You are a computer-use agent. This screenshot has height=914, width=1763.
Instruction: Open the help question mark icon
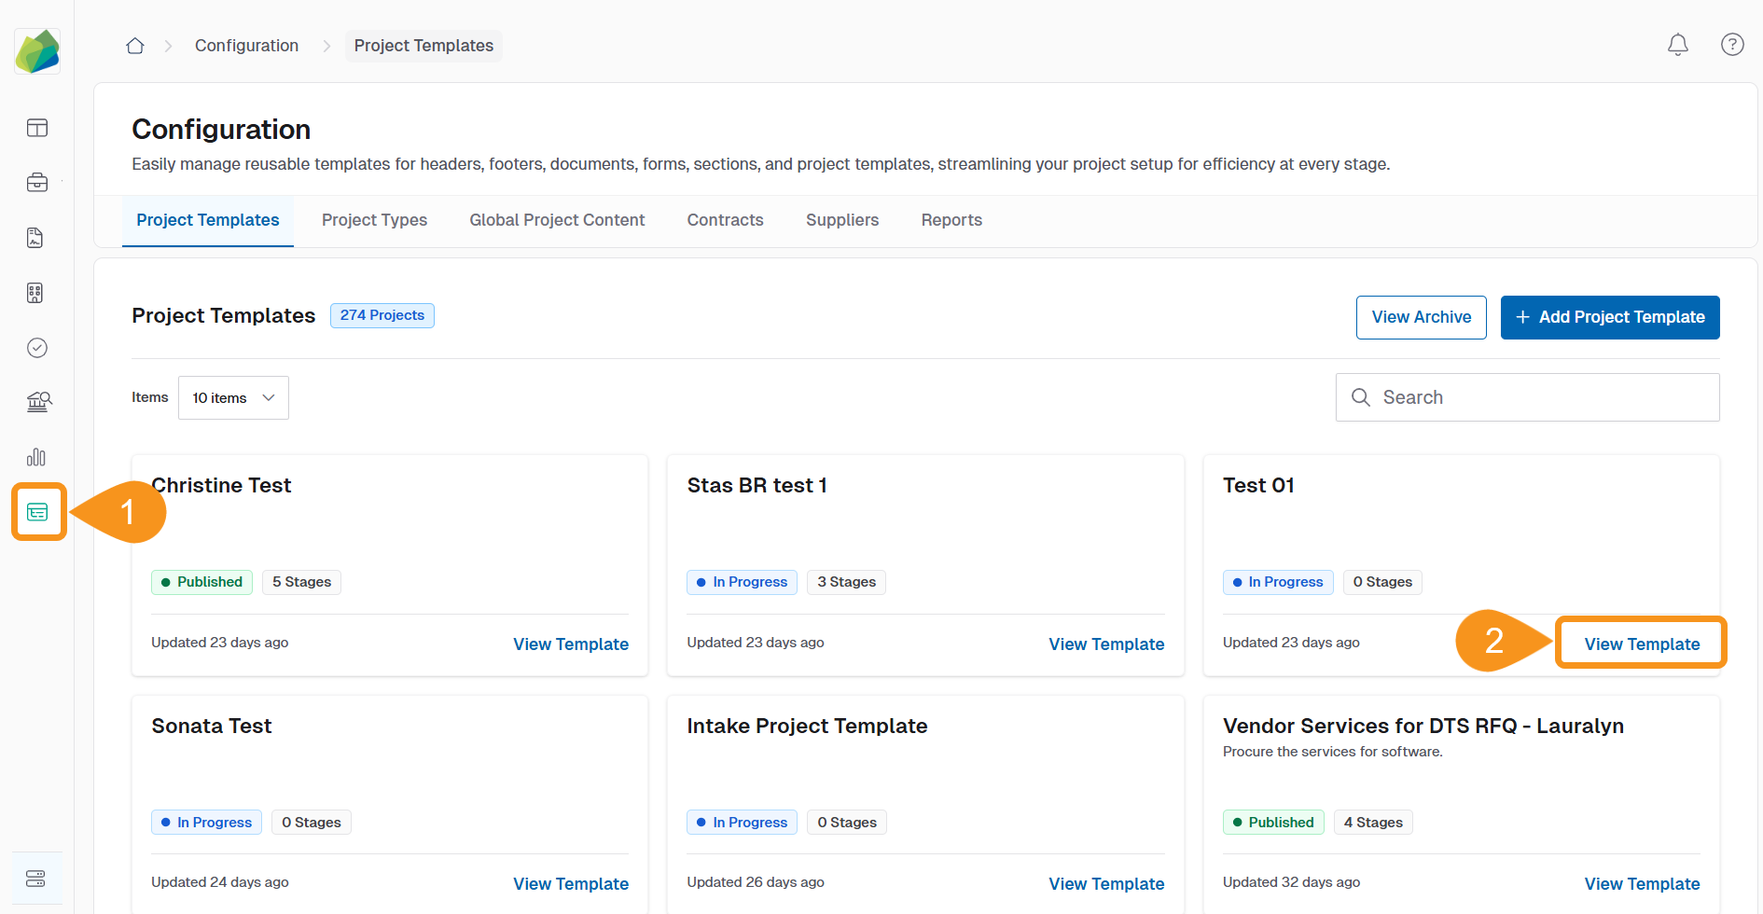point(1732,45)
